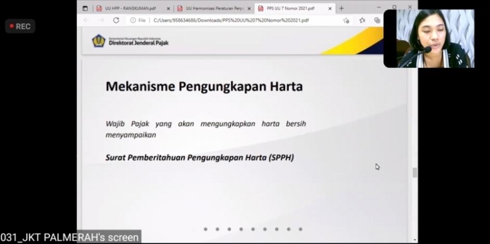490x244 pixels.
Task: Close the PPS UU 7 Nomor 2021.pdf tab
Action: (330, 8)
